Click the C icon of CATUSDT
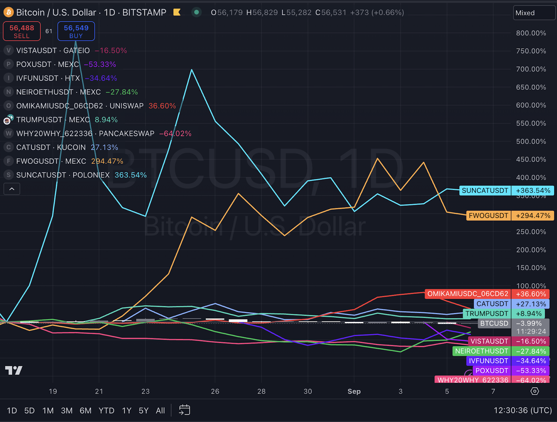 pyautogui.click(x=8, y=147)
